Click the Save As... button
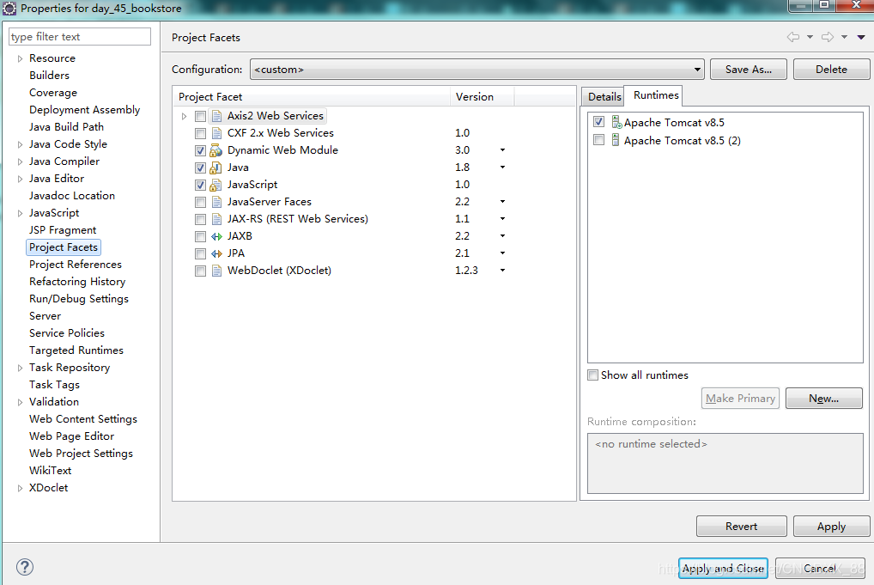 (748, 69)
